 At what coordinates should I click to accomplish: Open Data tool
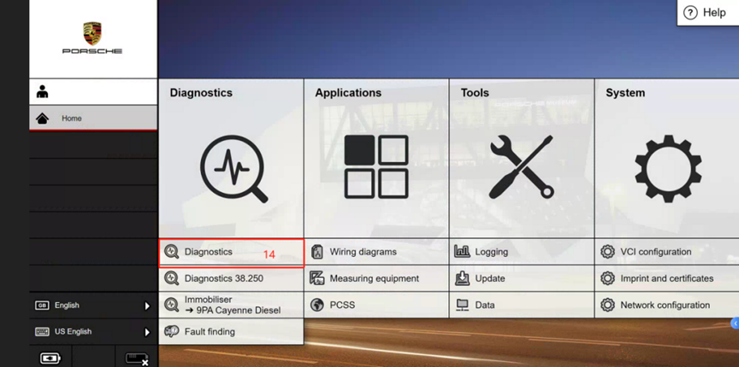[x=522, y=305]
